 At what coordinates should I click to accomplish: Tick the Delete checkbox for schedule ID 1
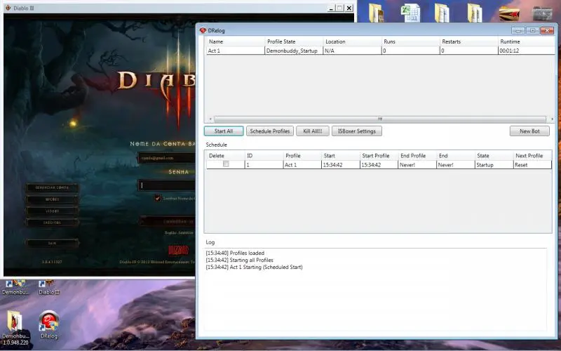point(226,164)
